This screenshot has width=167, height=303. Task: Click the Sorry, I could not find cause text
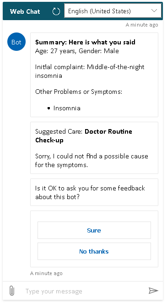[92, 160]
